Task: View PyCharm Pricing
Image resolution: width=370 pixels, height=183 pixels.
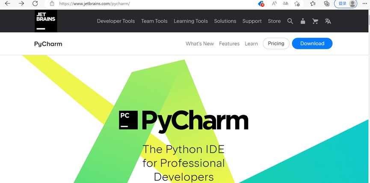Action: tap(276, 43)
